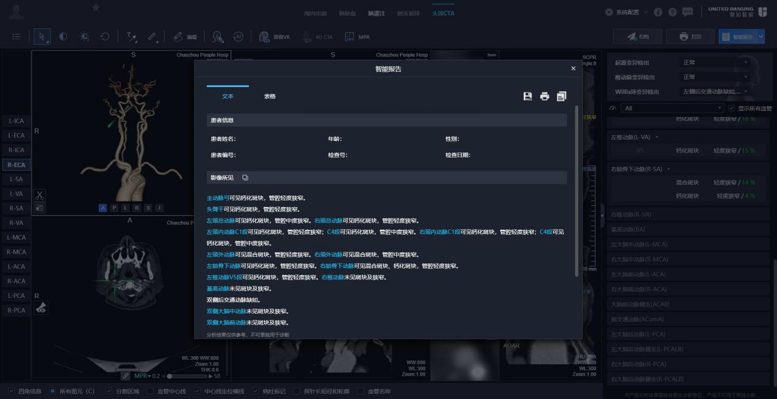Toggle the 病灶标记 checkbox
This screenshot has width=777, height=399.
point(256,391)
